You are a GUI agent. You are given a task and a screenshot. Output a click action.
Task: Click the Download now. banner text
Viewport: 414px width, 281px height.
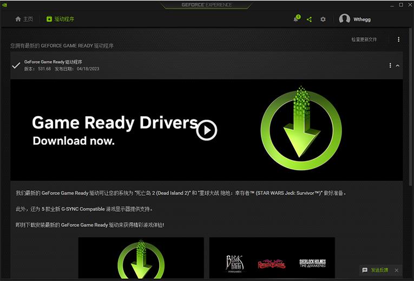[74, 140]
